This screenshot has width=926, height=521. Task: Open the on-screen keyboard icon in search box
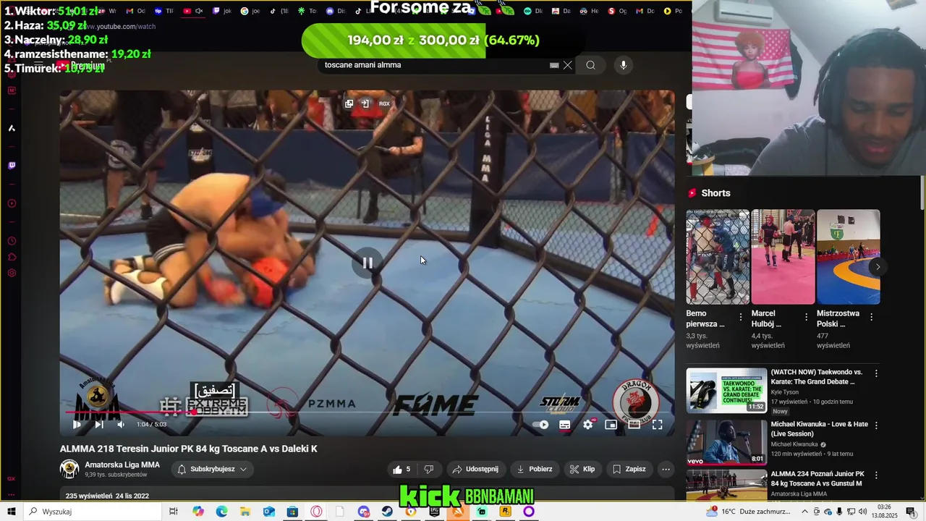(554, 65)
